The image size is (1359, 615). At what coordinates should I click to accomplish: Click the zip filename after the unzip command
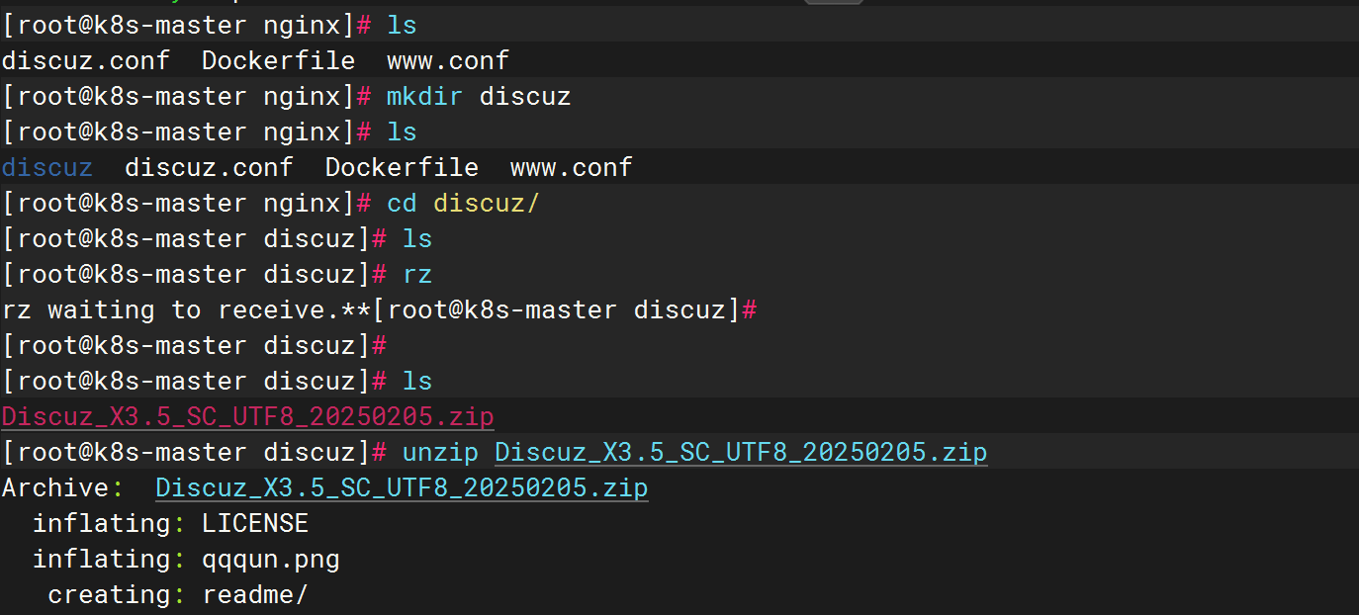pos(741,452)
